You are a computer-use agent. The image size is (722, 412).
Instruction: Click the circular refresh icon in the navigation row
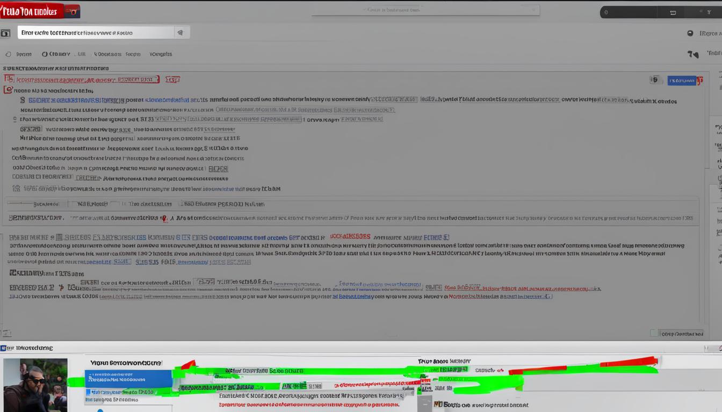8,54
